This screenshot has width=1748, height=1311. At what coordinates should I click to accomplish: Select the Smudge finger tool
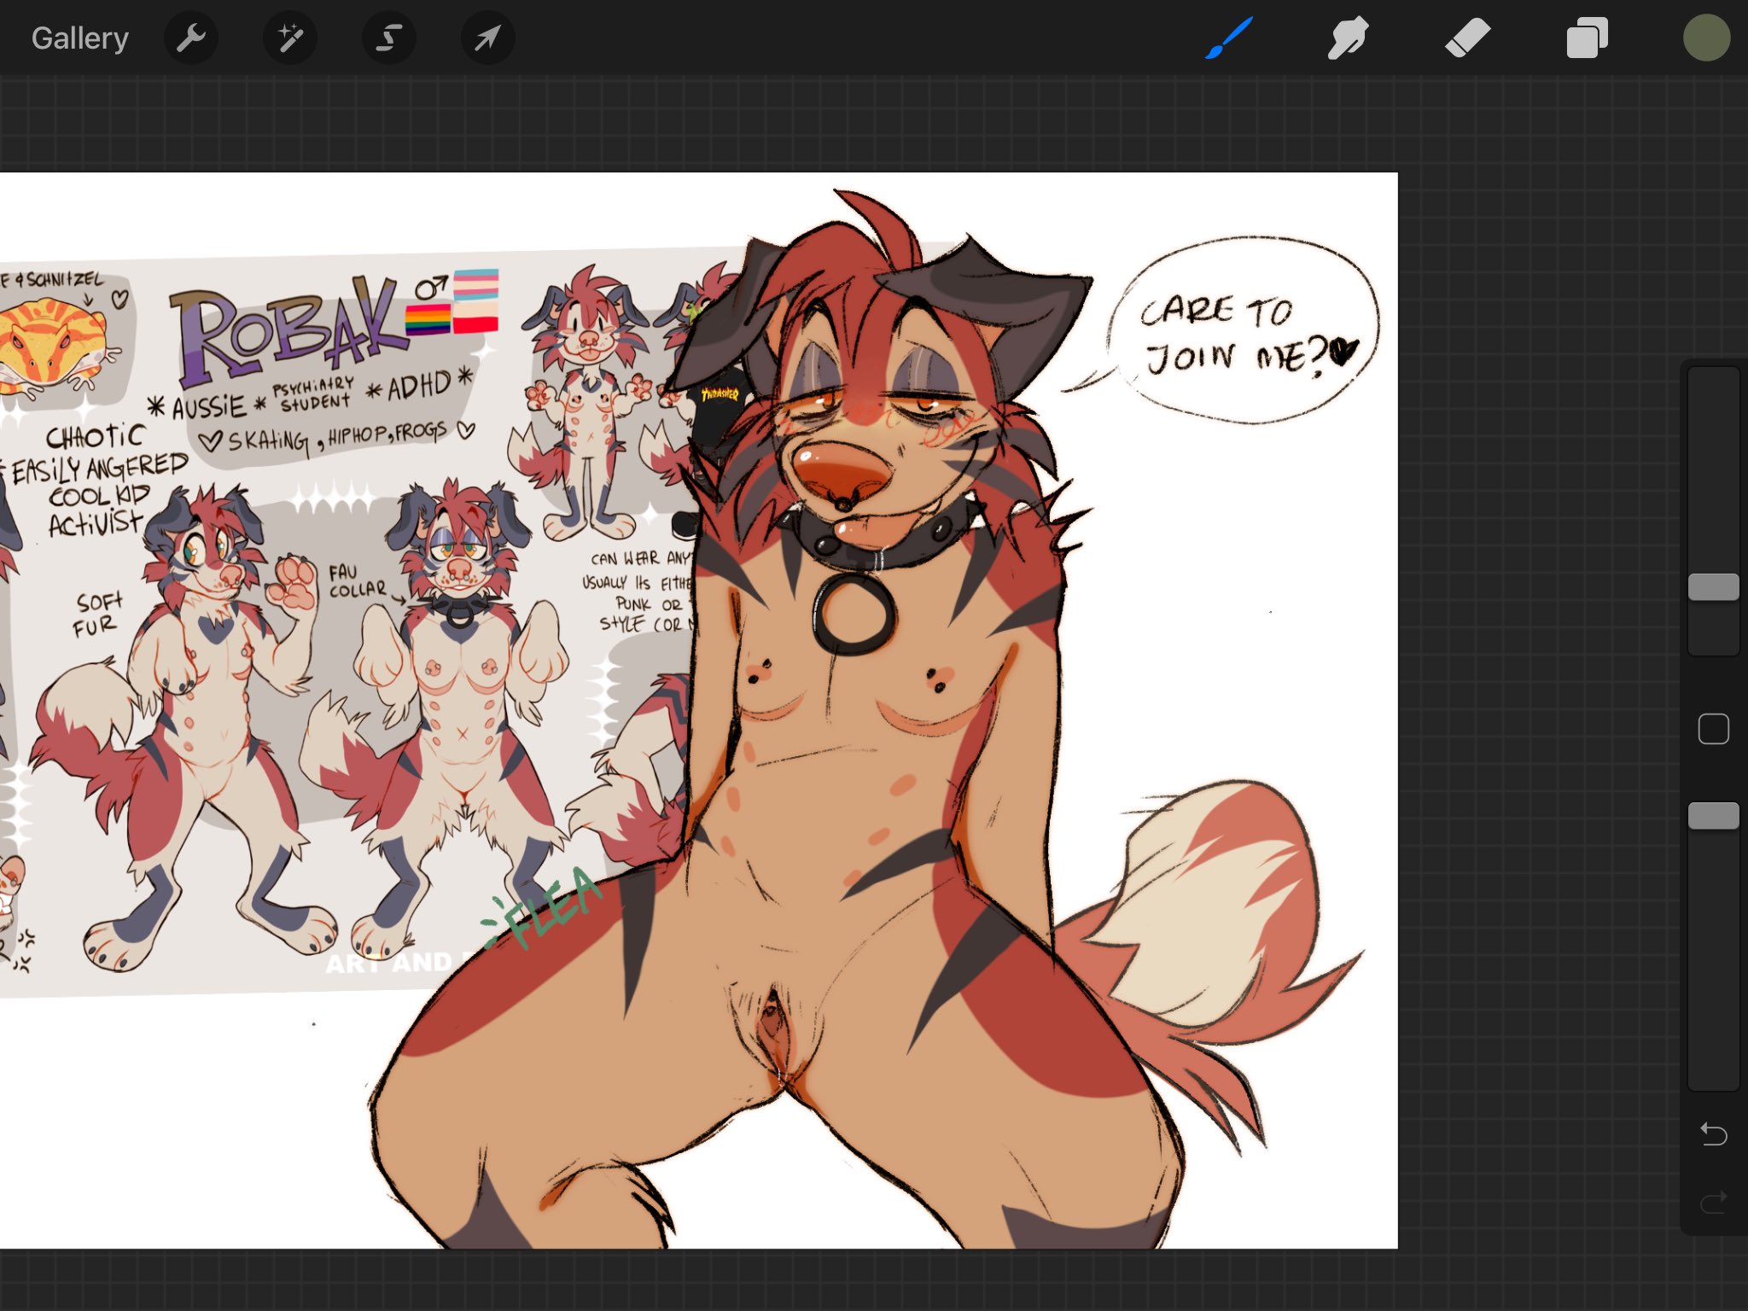pos(1348,38)
